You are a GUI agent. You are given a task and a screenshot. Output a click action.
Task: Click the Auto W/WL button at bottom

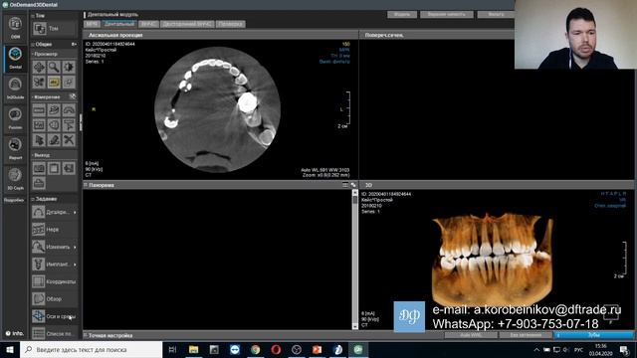pyautogui.click(x=471, y=335)
